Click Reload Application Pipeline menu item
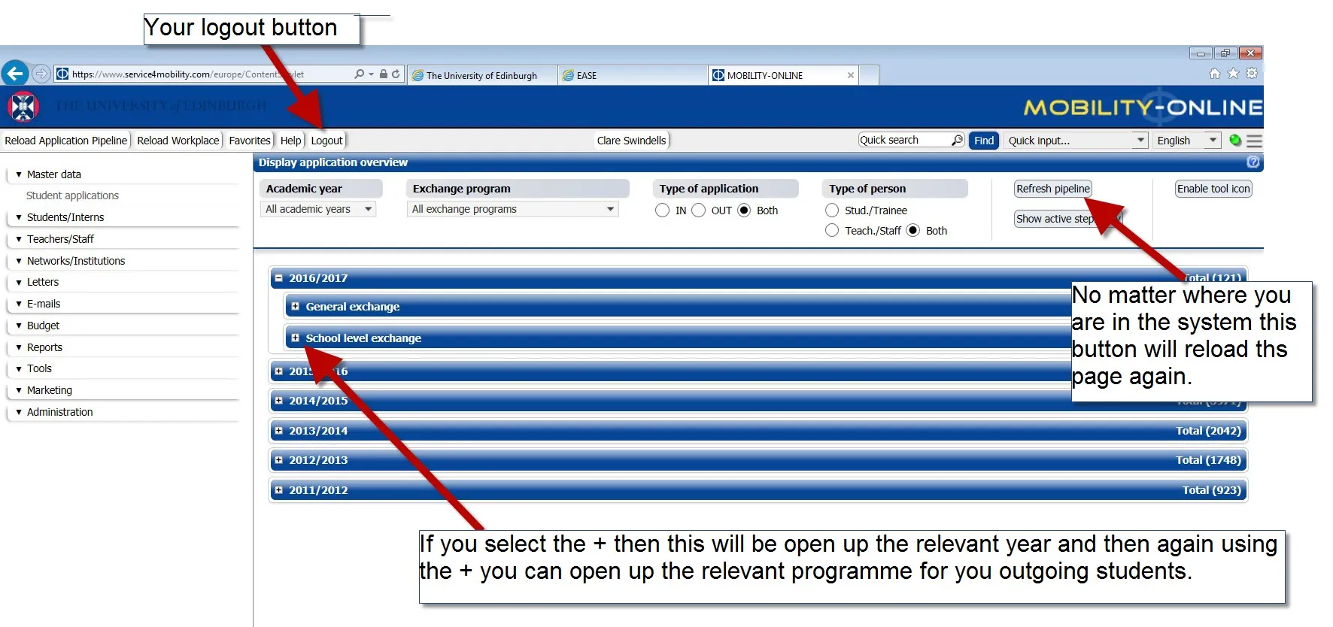The height and width of the screenshot is (627, 1333). [66, 141]
